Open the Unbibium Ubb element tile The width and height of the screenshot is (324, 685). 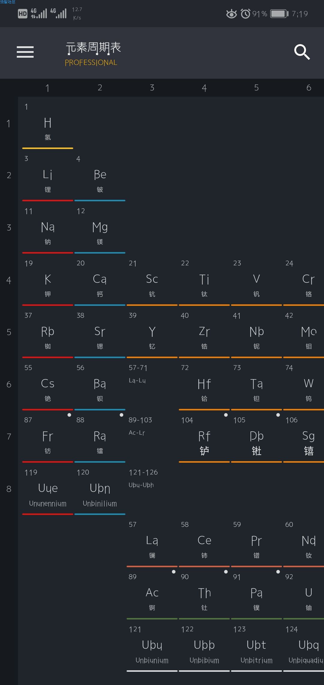204,648
